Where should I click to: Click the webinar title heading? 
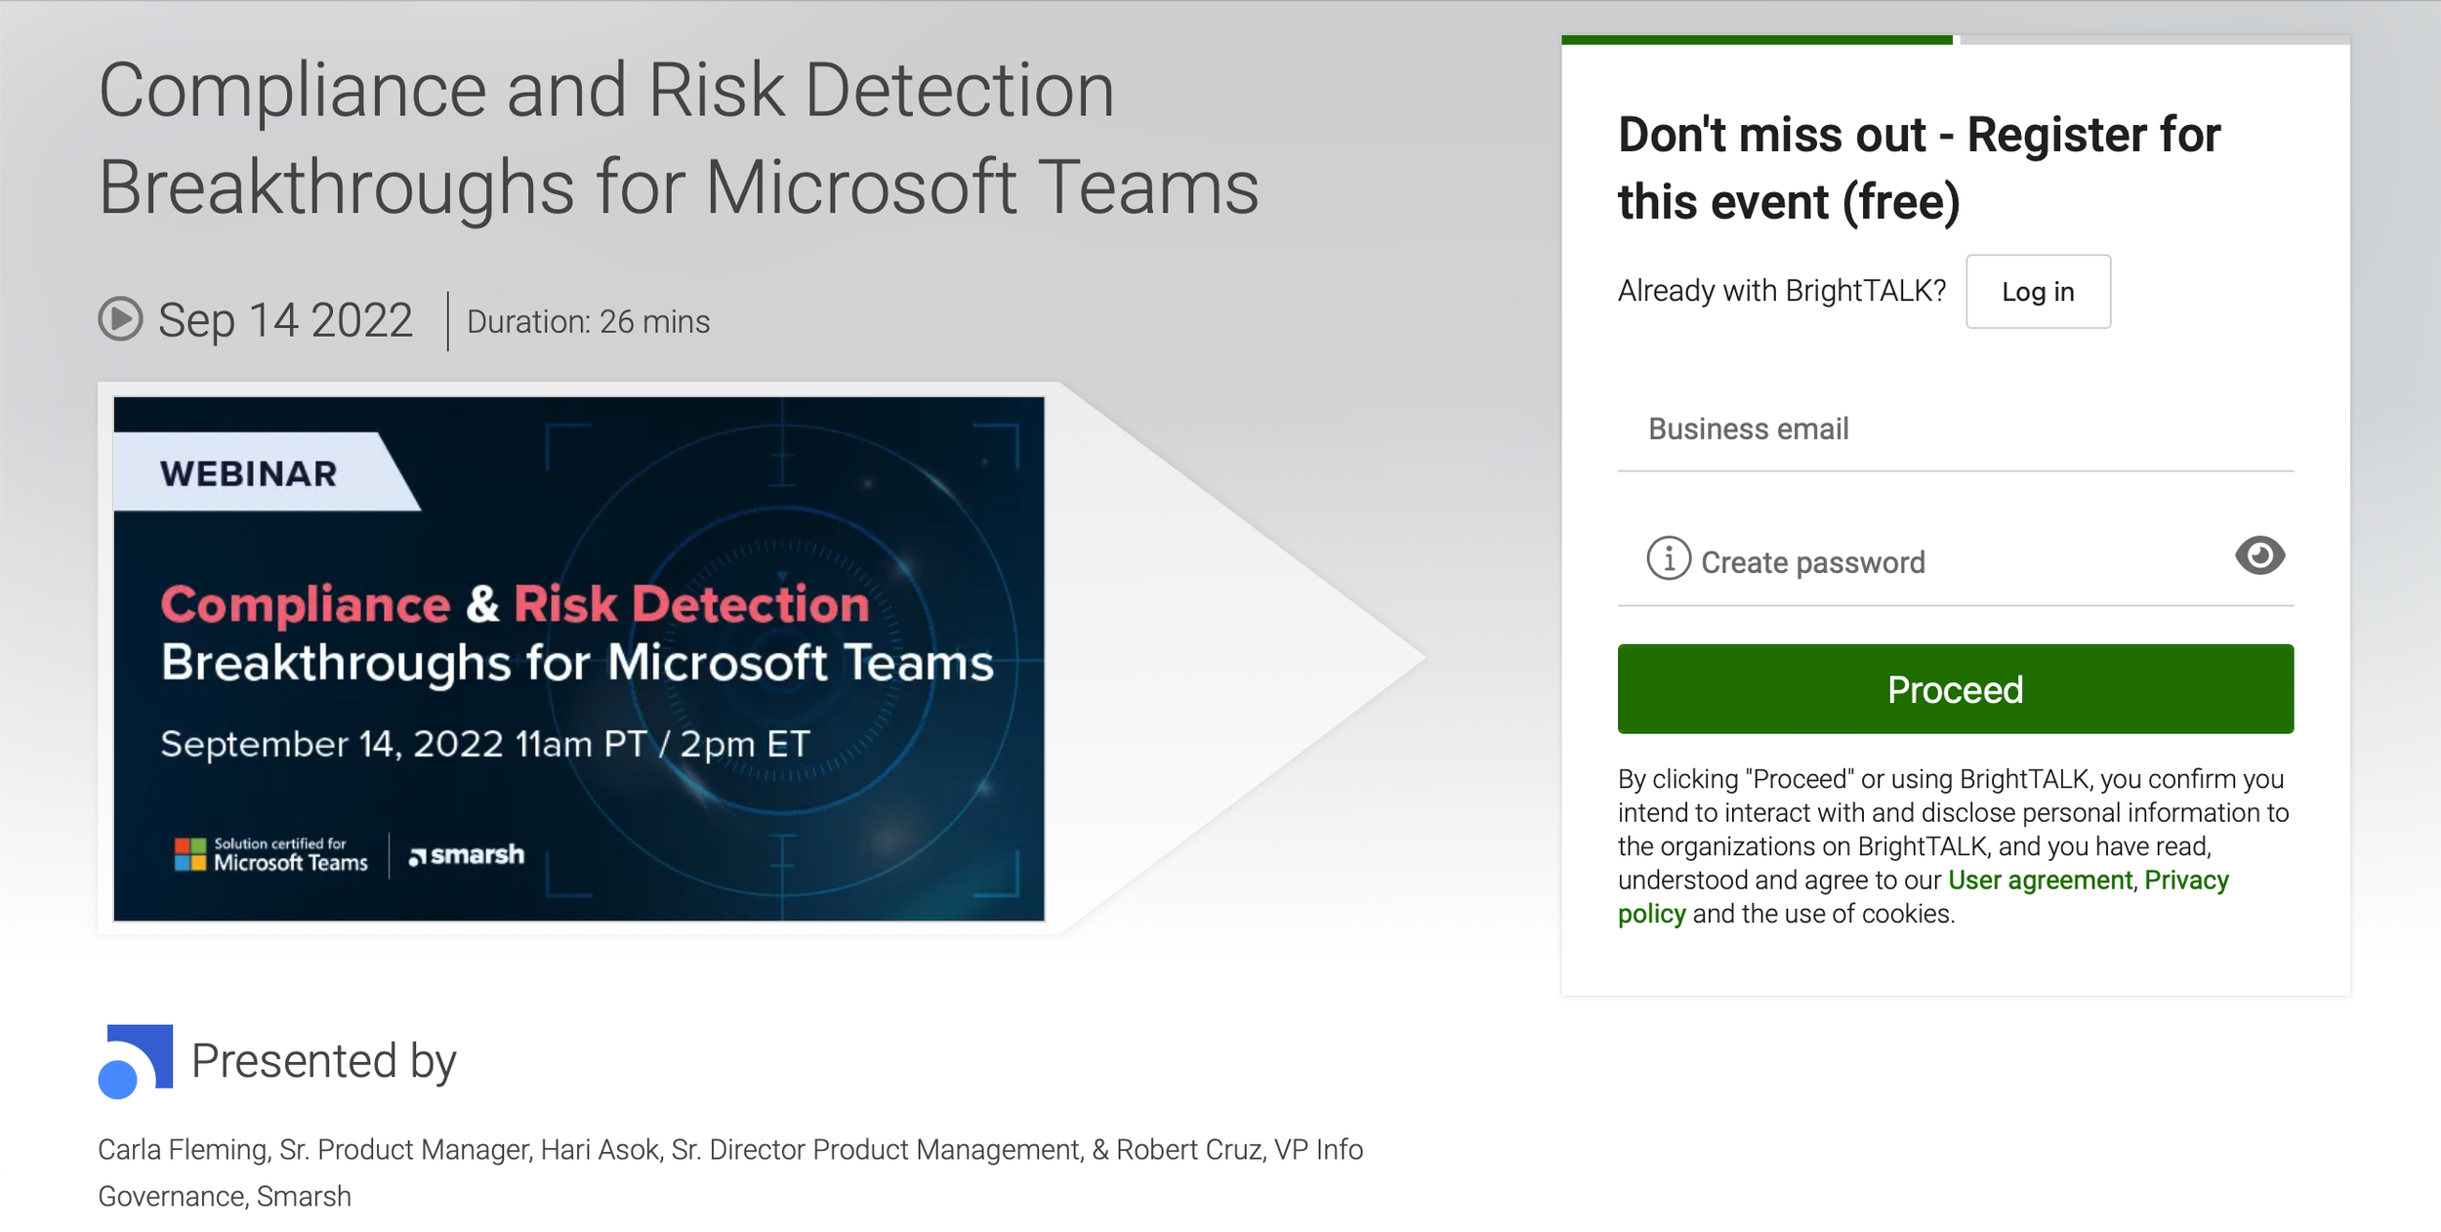(679, 138)
